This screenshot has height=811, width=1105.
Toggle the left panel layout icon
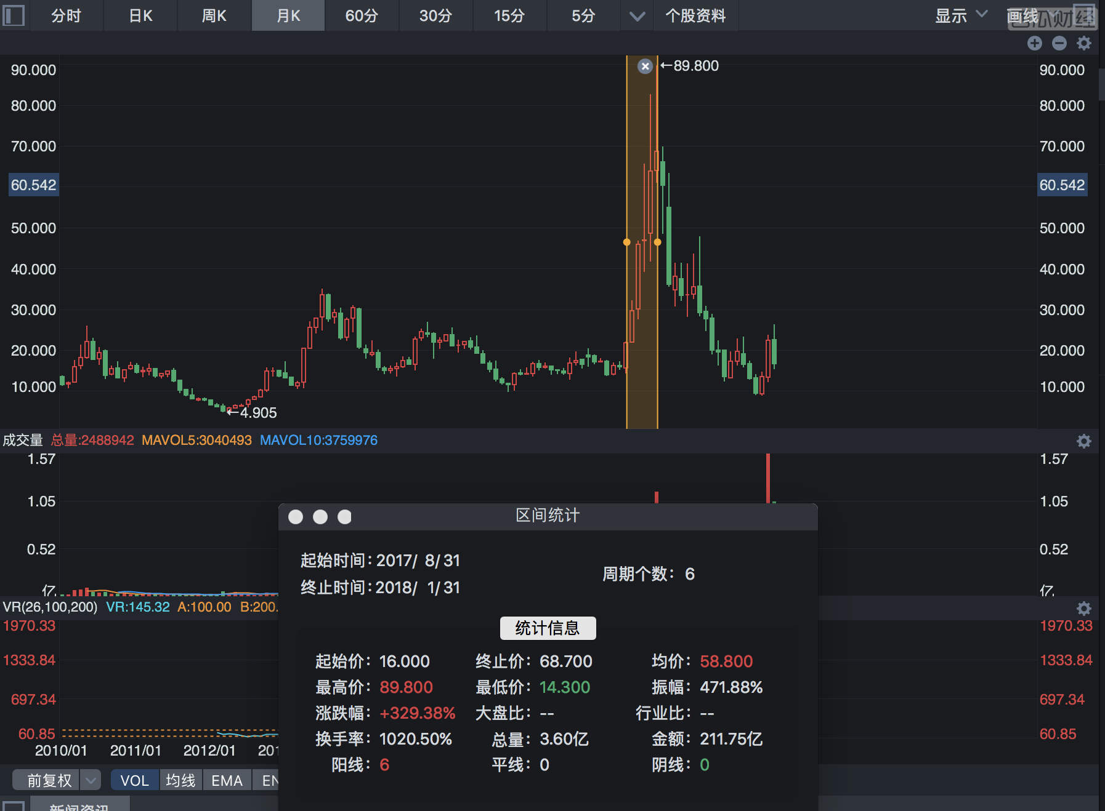point(14,15)
